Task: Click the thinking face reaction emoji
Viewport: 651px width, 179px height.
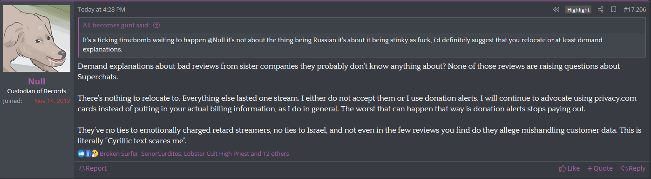Action: [95, 153]
